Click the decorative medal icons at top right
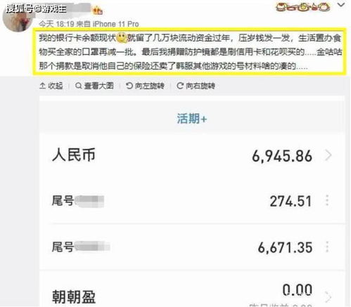The height and width of the screenshot is (307, 351). pos(302,7)
